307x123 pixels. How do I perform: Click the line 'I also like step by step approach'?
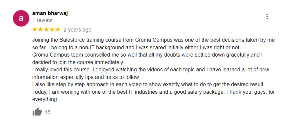(148, 84)
